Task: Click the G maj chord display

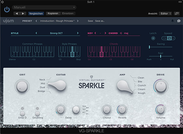Action: coord(124,33)
